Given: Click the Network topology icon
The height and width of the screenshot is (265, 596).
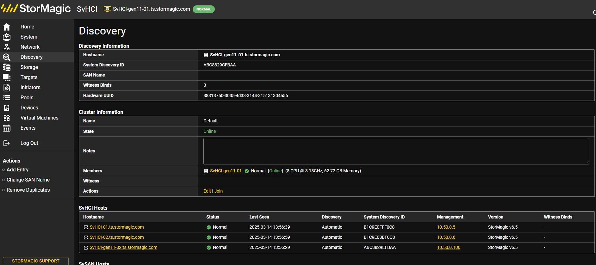Looking at the screenshot, I should coord(7,47).
